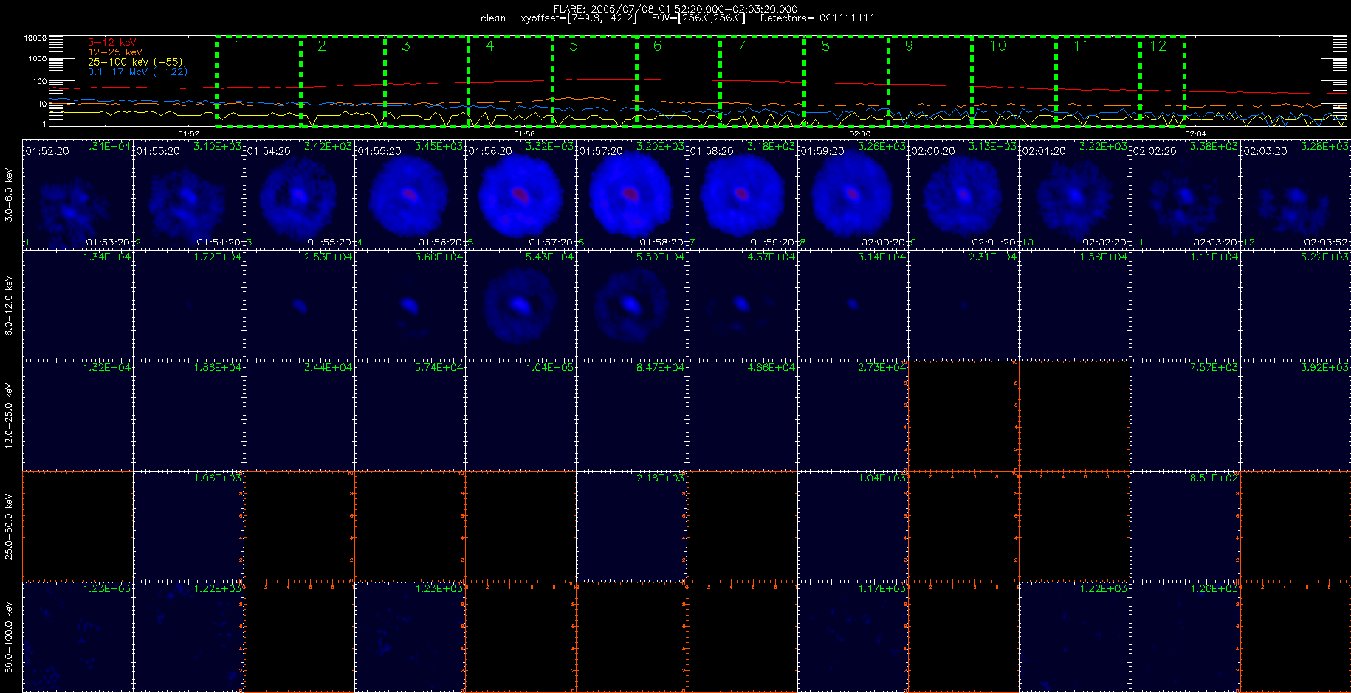1351x693 pixels.
Task: Click the 01:52 tick label on the time axis
Action: (189, 133)
